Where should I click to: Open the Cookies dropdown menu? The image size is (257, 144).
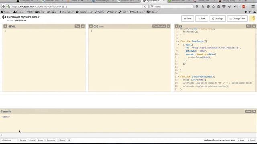[19, 12]
